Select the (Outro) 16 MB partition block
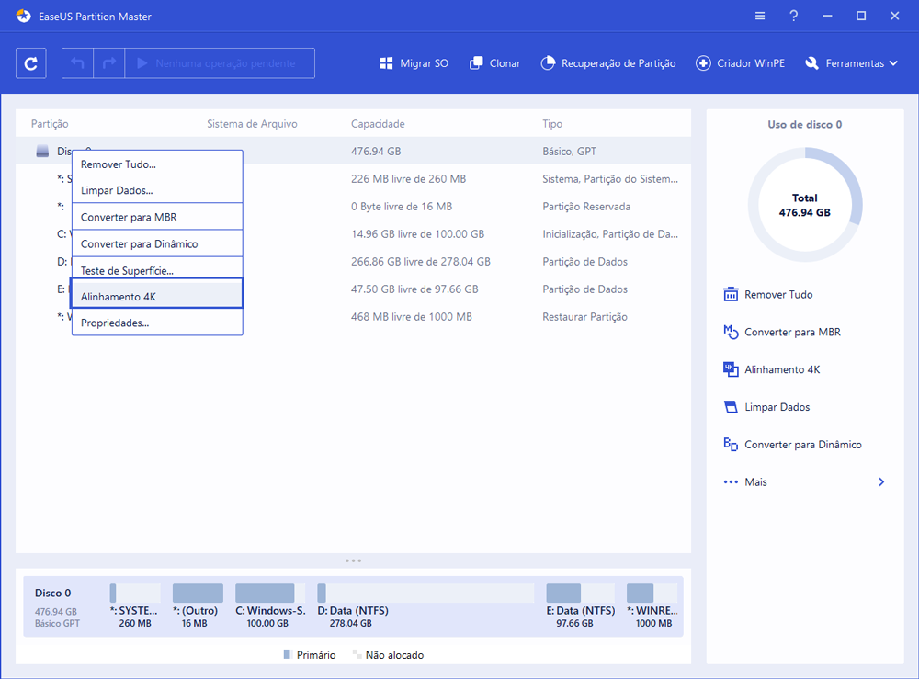 pos(198,606)
